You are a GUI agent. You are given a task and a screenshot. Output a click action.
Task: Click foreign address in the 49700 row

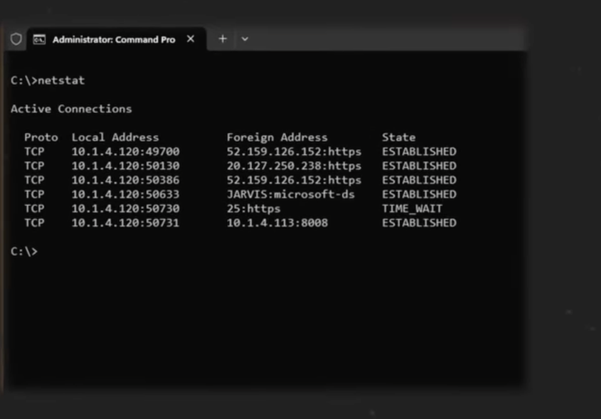[294, 151]
